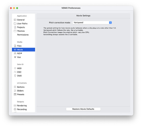Open General preferences section
This screenshot has width=142, height=127.
[23, 20]
